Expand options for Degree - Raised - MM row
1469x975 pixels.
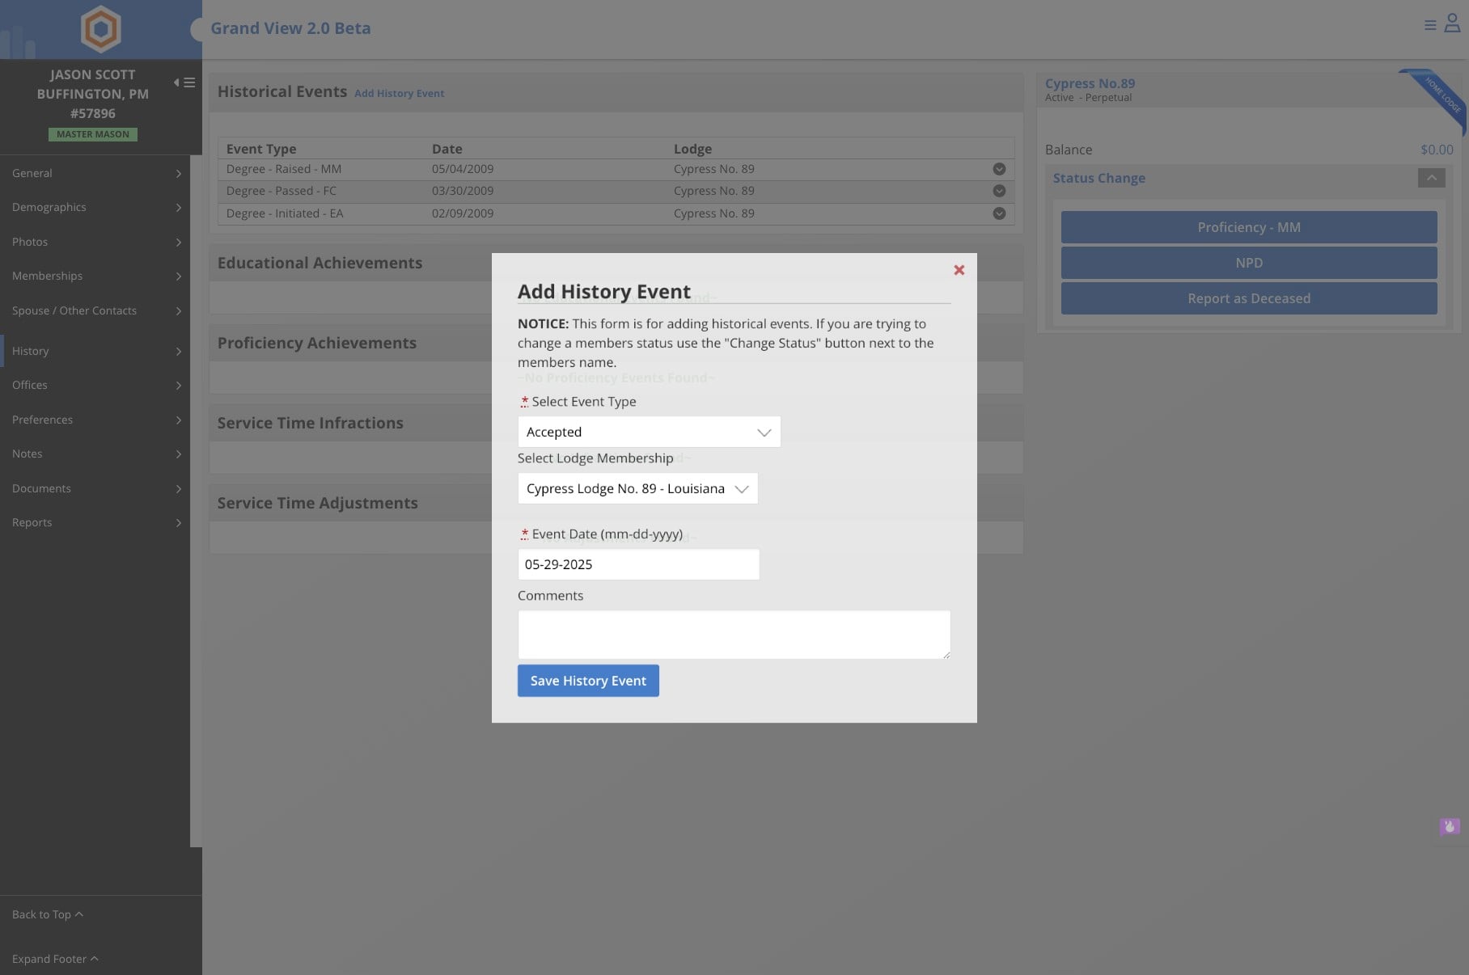click(x=999, y=169)
